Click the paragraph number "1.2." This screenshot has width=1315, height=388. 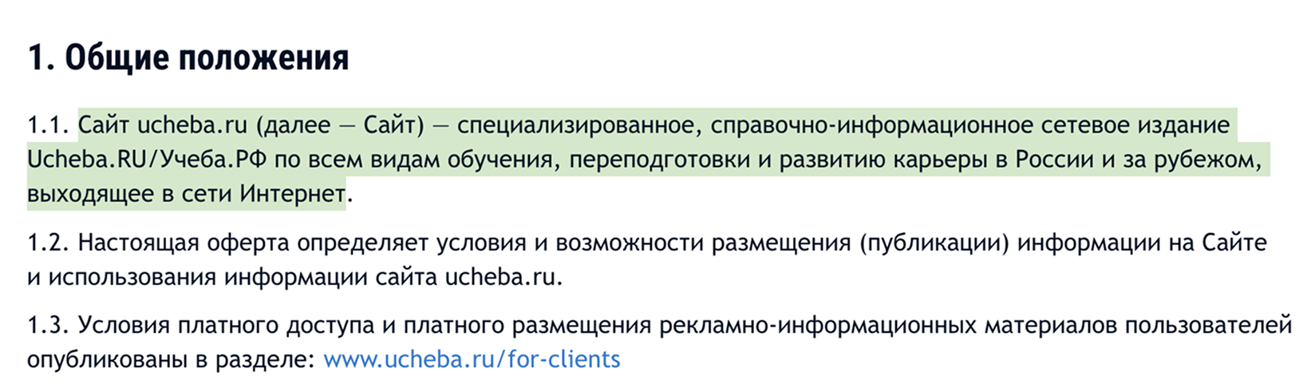[x=49, y=243]
